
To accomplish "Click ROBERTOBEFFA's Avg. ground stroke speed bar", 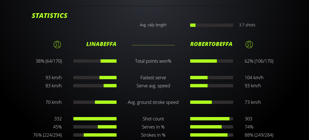I will [212, 102].
